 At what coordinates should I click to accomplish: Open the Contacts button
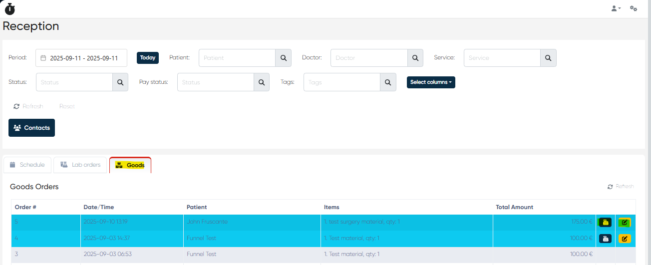click(x=31, y=128)
